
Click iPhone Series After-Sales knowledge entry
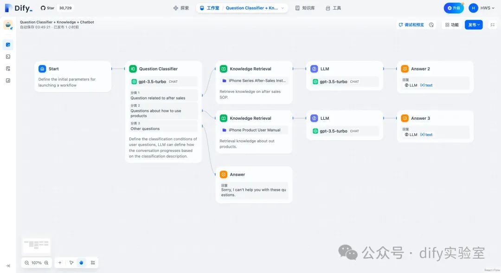[x=254, y=81]
